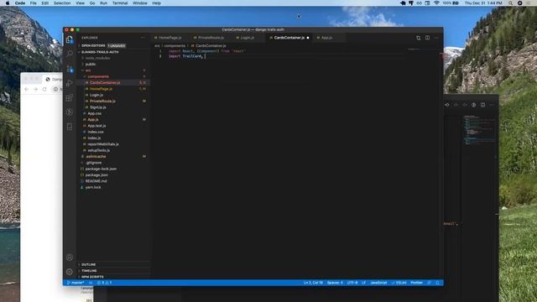Open package.json in the file tree
The image size is (537, 302).
[x=96, y=175]
